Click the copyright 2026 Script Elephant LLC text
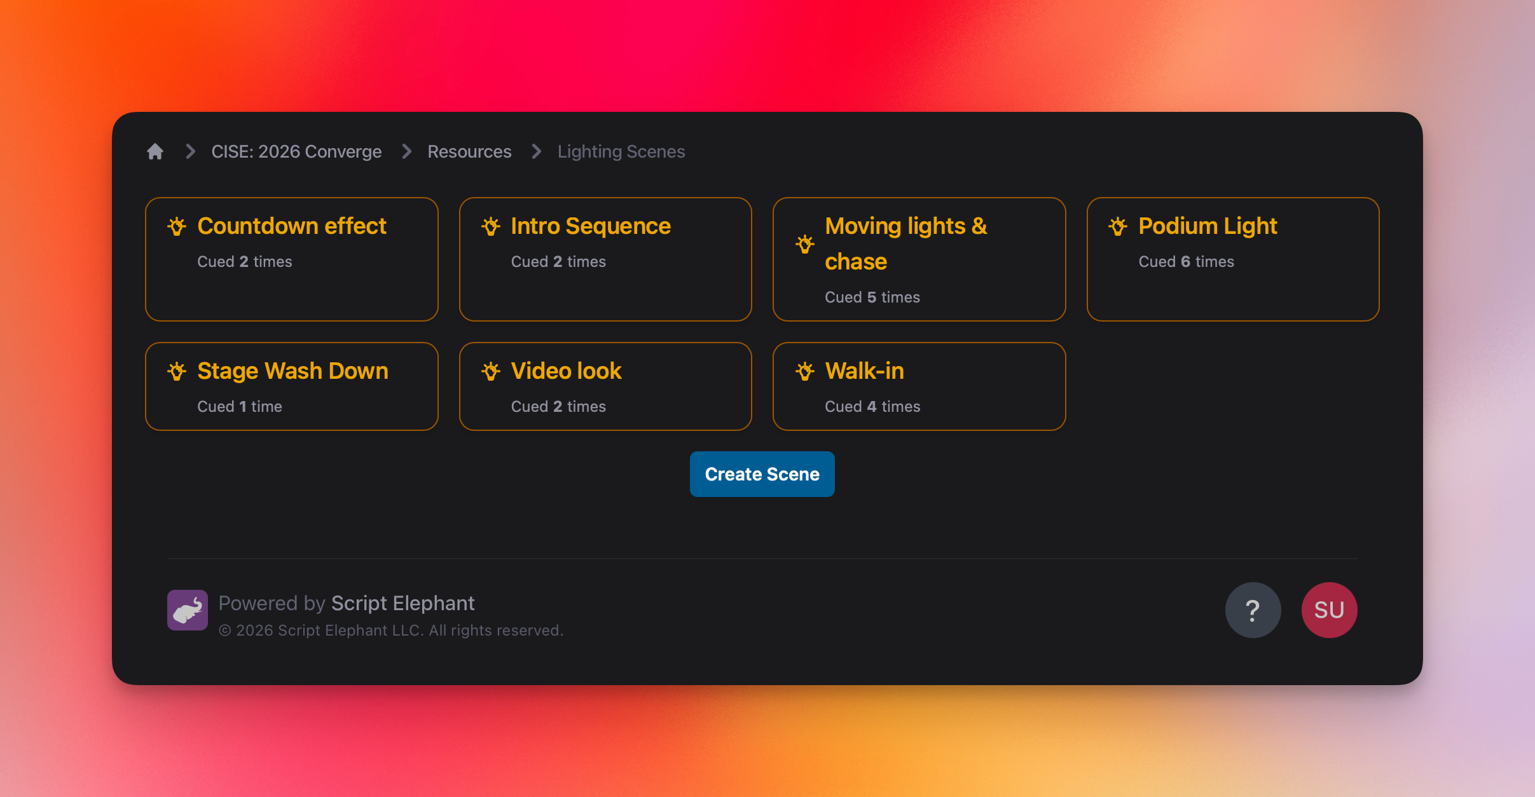 [391, 630]
